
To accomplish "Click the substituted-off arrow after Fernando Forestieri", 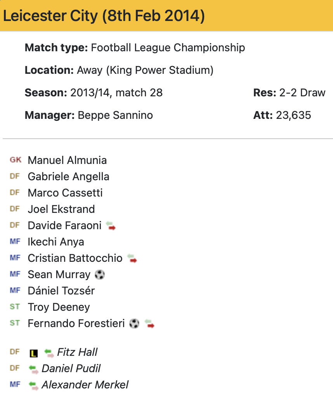I will (x=149, y=324).
